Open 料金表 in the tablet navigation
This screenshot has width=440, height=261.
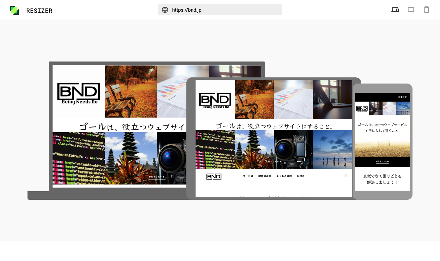pos(301,176)
